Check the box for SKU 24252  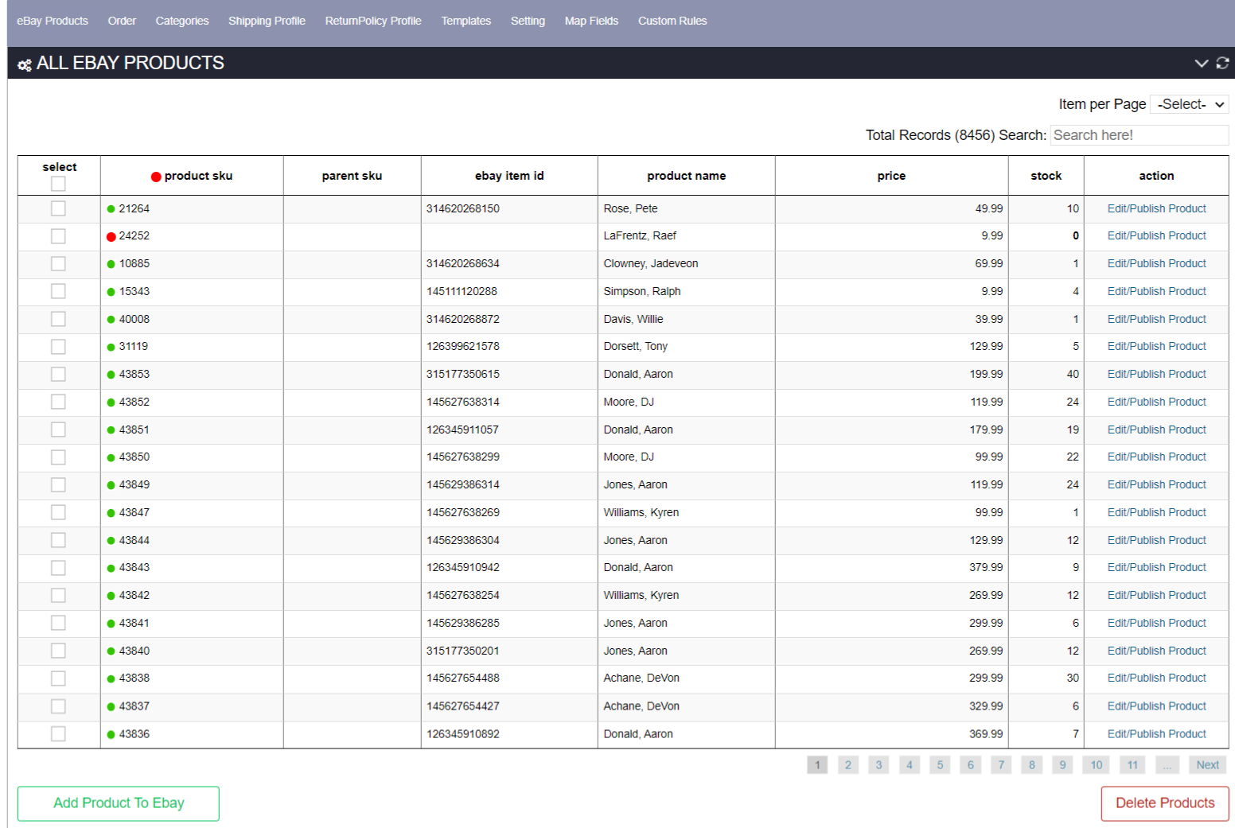pos(58,236)
